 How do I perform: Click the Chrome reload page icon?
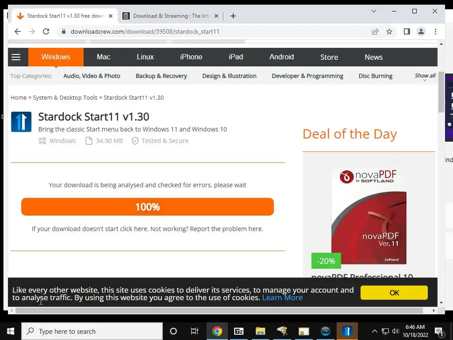point(46,31)
